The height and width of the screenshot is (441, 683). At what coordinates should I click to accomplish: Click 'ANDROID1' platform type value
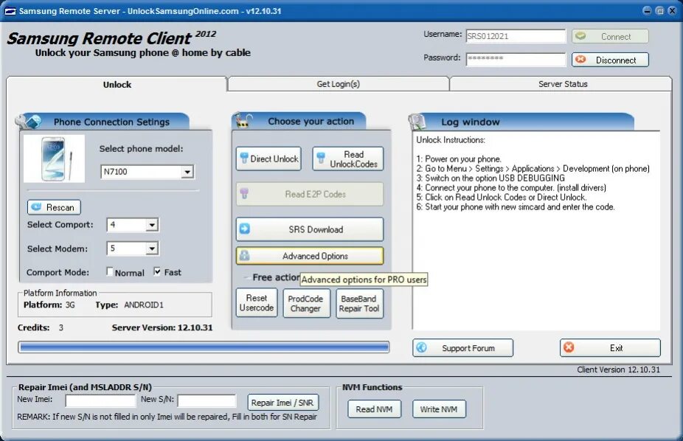pos(144,305)
